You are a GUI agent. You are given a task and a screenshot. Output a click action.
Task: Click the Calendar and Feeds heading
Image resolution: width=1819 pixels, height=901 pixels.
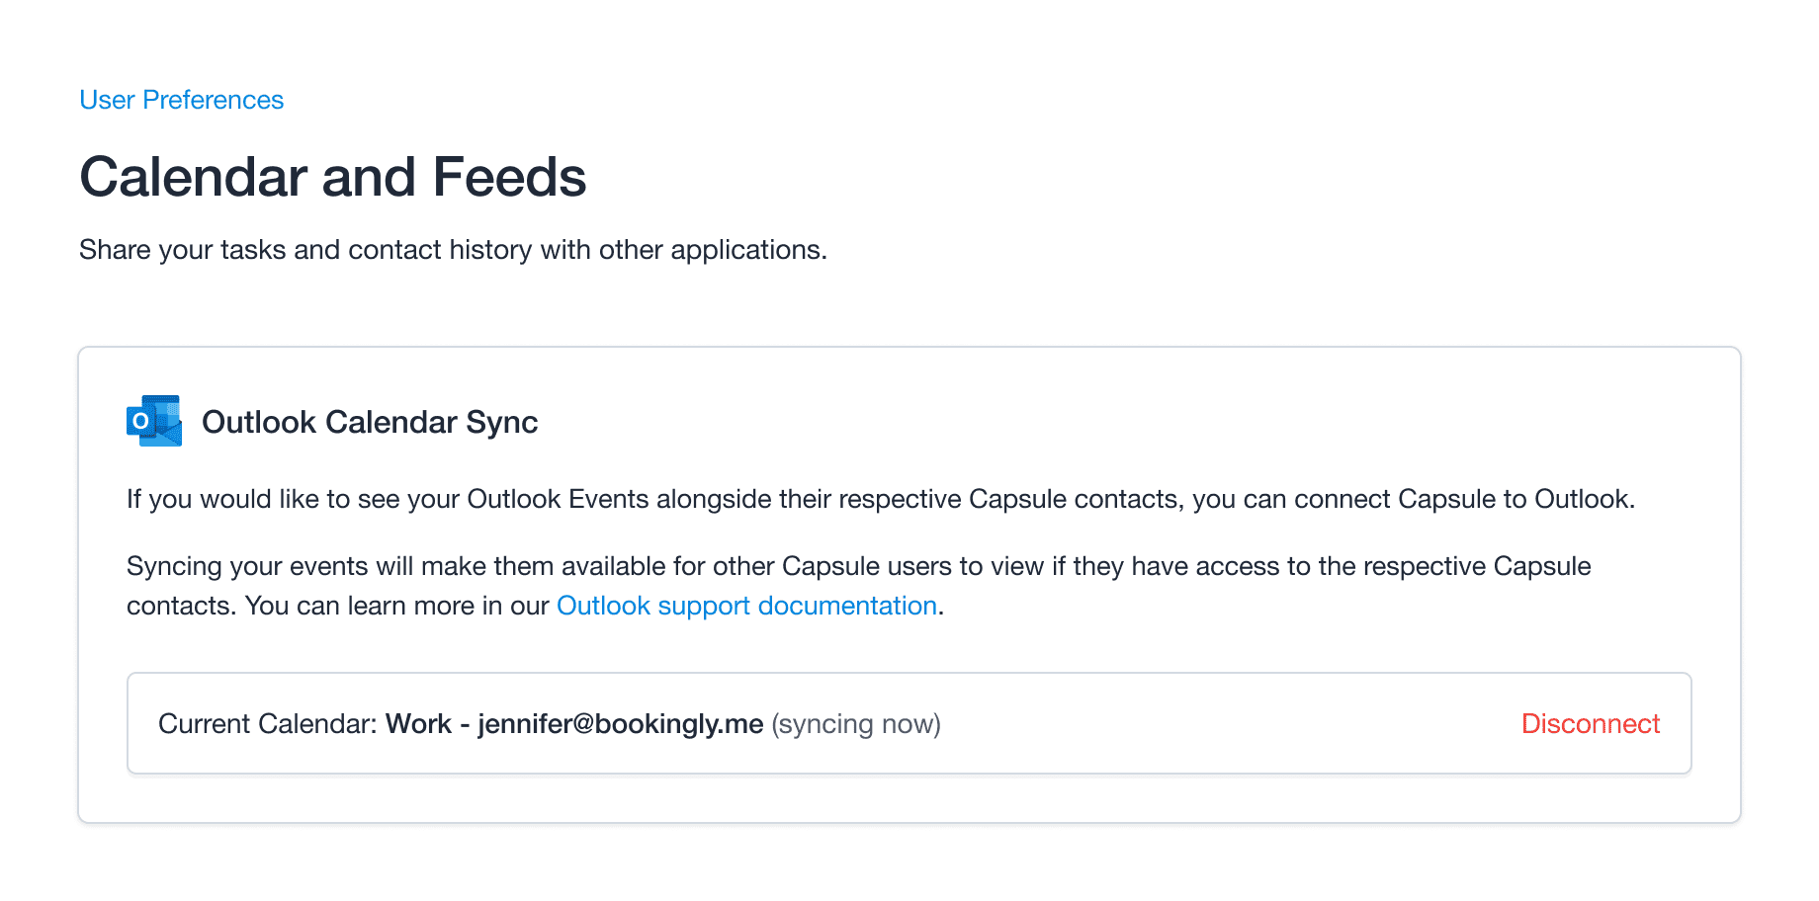[333, 177]
